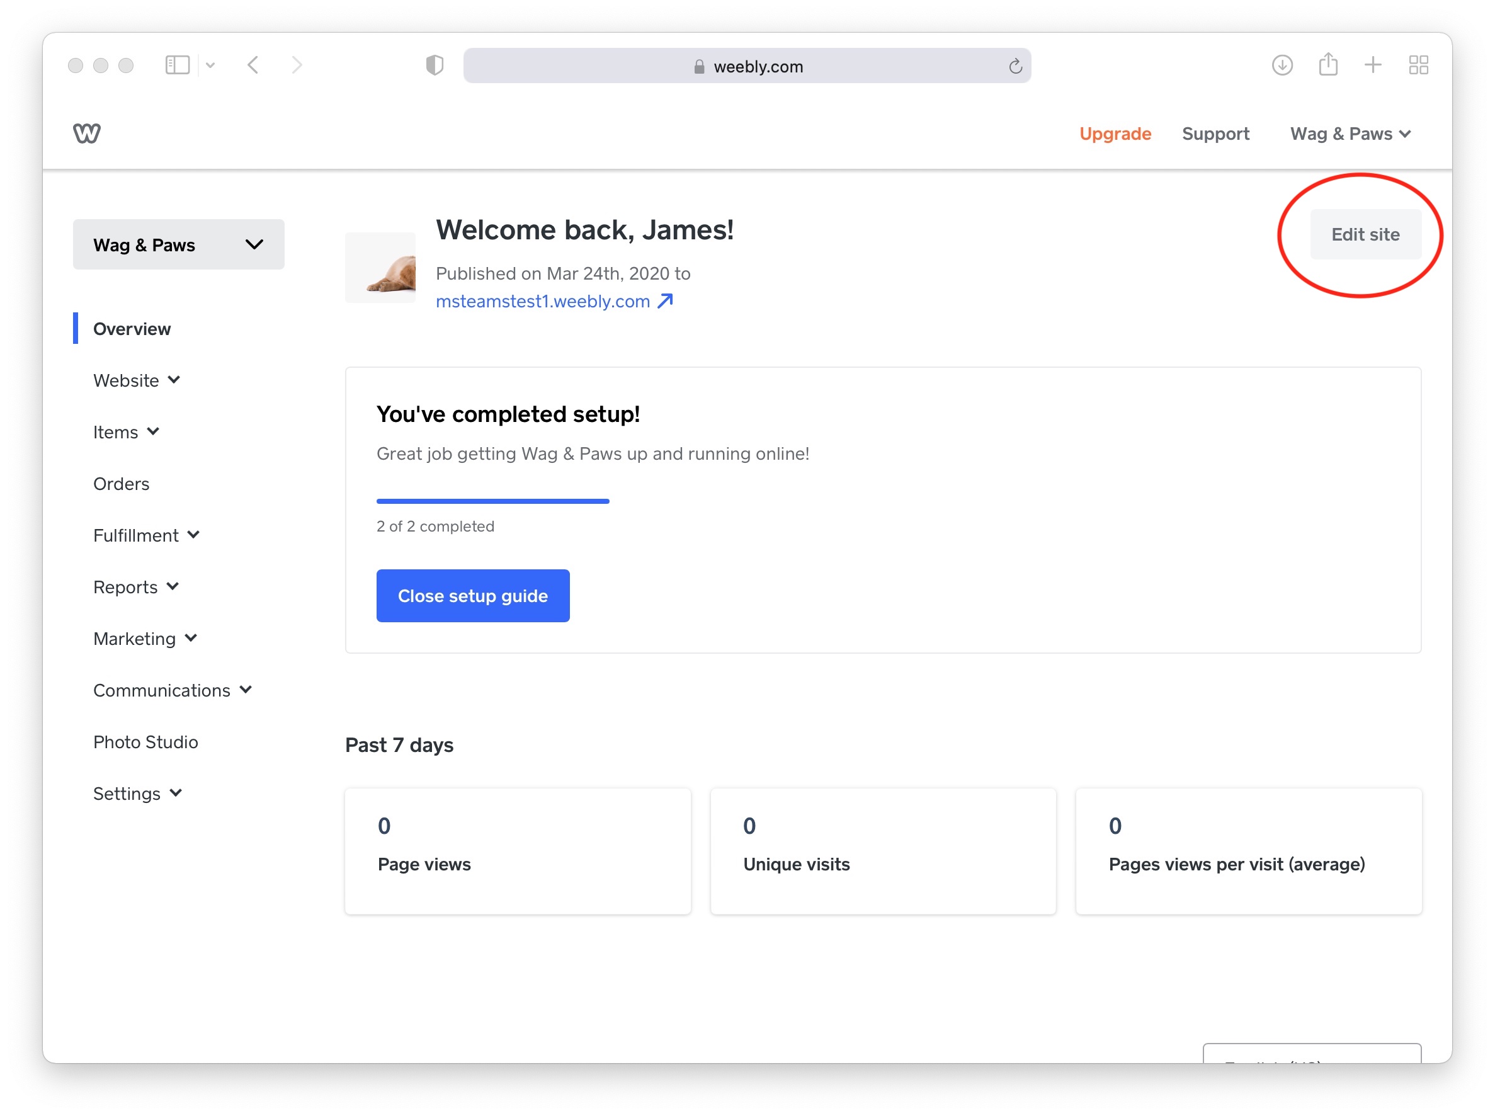Open msteamstest1.weebly.com link
This screenshot has height=1116, width=1495.
click(x=542, y=301)
